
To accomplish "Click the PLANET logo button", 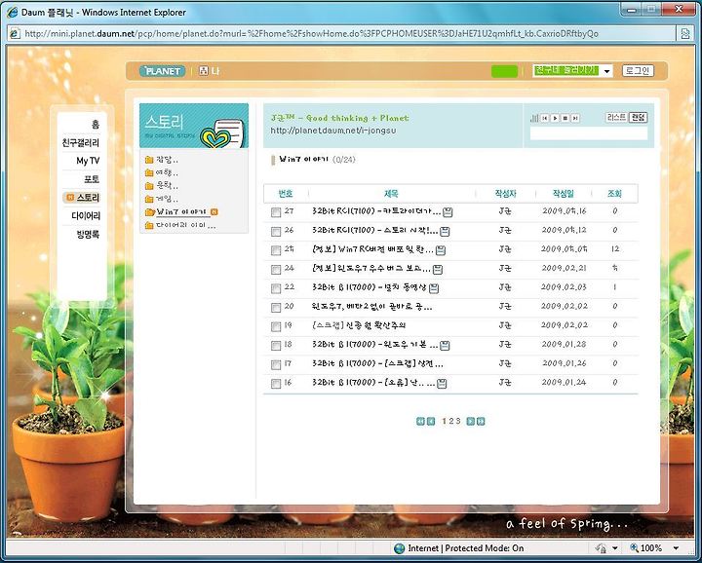I will click(x=163, y=71).
